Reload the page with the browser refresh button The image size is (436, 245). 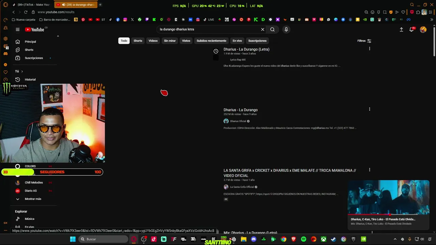click(26, 12)
